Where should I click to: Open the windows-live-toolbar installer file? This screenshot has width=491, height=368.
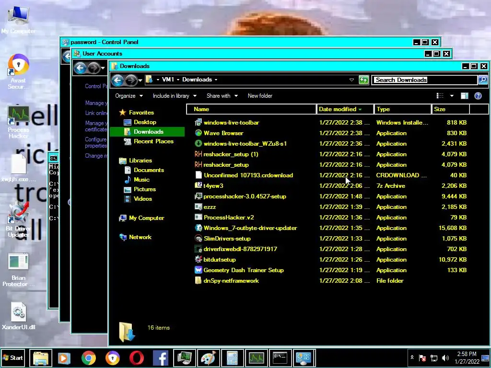coord(231,123)
